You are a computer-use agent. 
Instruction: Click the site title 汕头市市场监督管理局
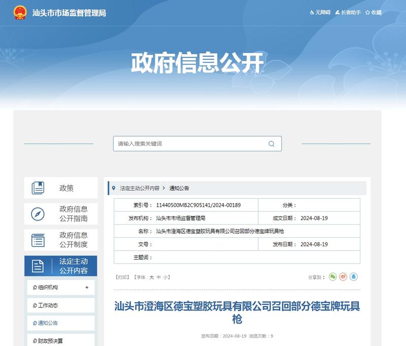(x=69, y=13)
